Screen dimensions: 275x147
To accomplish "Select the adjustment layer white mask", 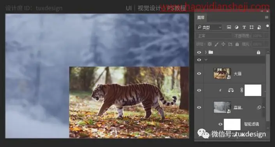I will coord(253,90).
